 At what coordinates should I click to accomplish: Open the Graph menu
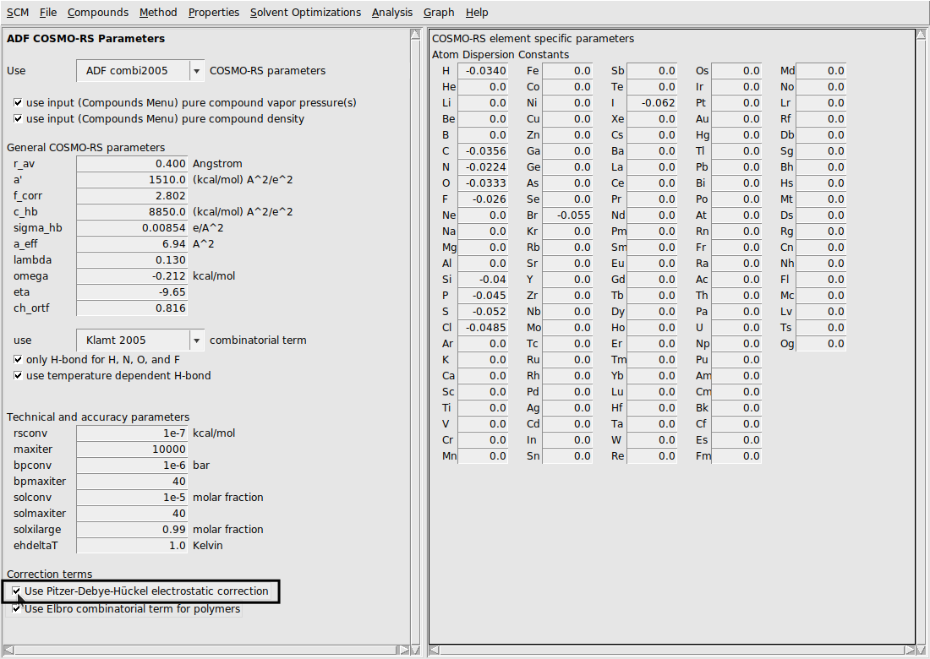pyautogui.click(x=439, y=13)
